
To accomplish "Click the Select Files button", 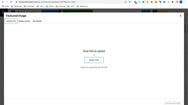I will [94, 60].
